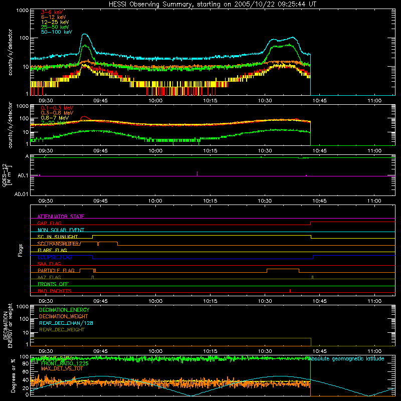This screenshot has height=401, width=401.
Task: Click 10:45 tick under the MeV plot
Action: [319, 151]
